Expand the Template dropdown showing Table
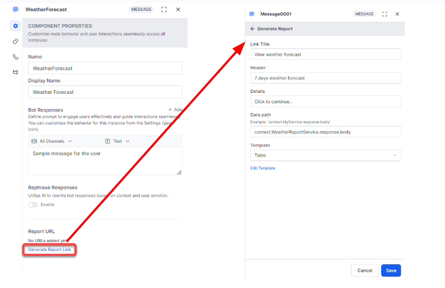The height and width of the screenshot is (288, 445). [325, 155]
